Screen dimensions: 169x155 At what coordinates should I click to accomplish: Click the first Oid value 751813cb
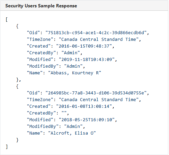coord(96,33)
